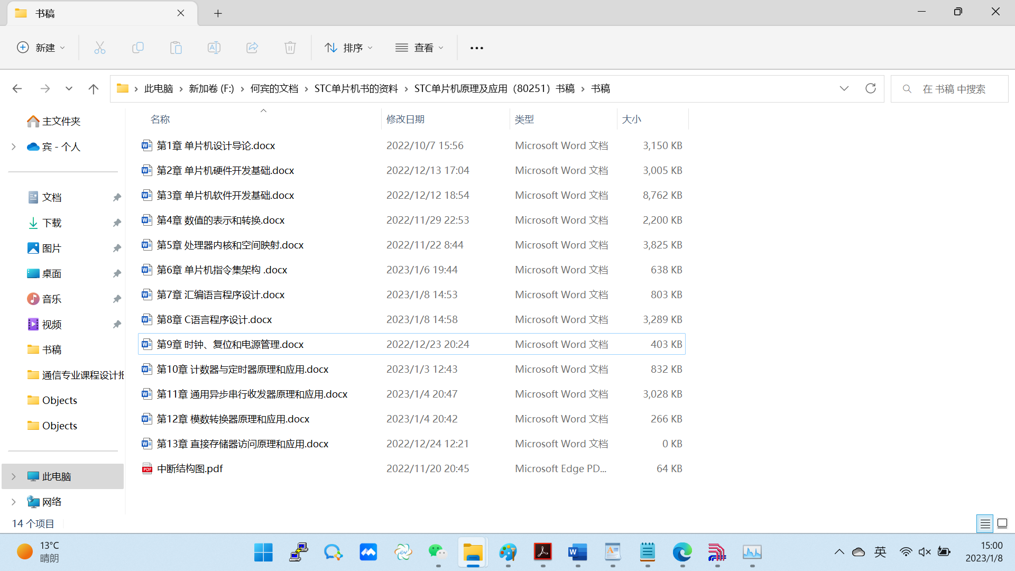Open 第7章 汇编语言程序设计.docx
This screenshot has width=1015, height=571.
coord(230,294)
